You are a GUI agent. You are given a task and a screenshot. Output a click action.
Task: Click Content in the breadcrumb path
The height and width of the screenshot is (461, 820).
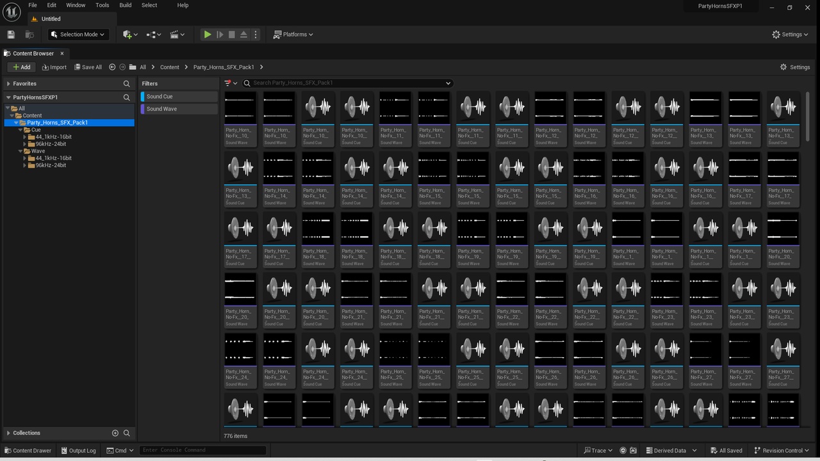pos(170,67)
